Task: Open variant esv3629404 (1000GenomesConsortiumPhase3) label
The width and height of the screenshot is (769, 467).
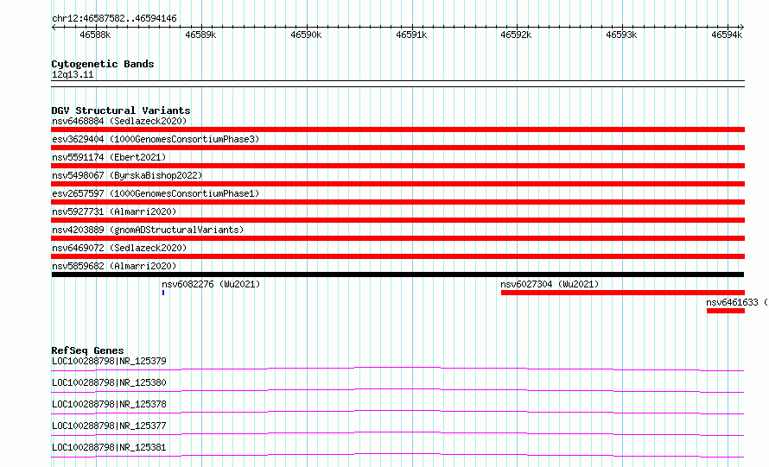Action: [156, 139]
